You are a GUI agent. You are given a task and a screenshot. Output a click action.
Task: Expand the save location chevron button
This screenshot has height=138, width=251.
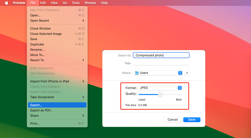[187, 73]
